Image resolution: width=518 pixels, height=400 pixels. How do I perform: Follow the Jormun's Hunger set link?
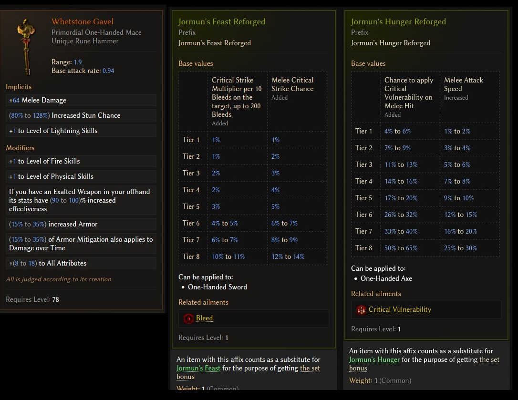tap(374, 359)
